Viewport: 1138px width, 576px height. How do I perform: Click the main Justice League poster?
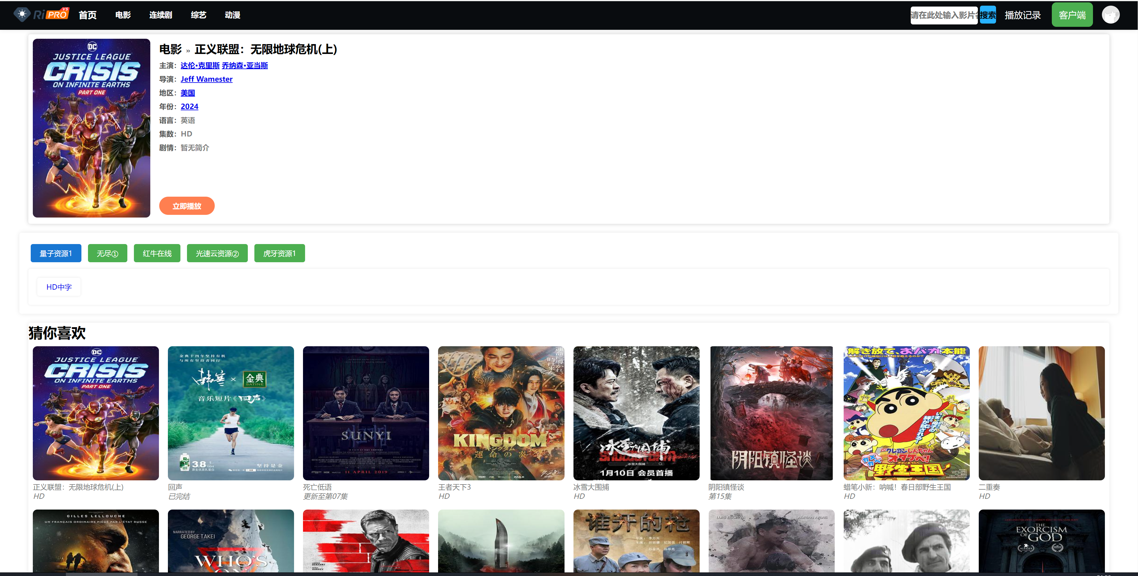click(x=92, y=128)
